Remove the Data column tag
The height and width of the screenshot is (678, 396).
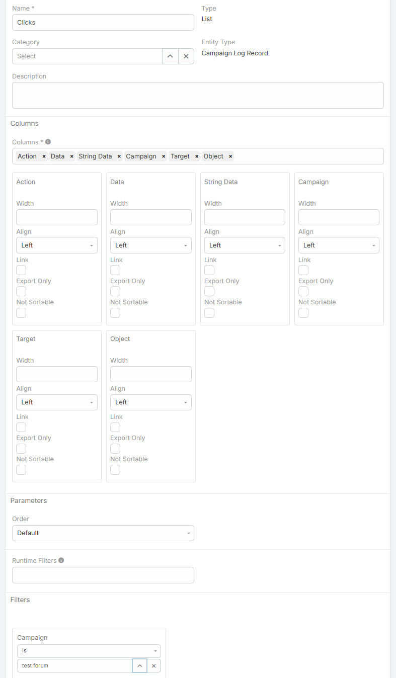pyautogui.click(x=71, y=156)
